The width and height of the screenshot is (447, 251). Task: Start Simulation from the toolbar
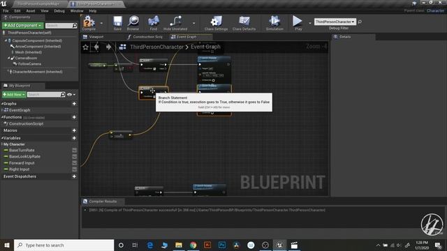(x=274, y=23)
